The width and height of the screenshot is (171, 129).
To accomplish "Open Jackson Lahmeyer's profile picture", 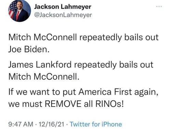I will point(19,11).
